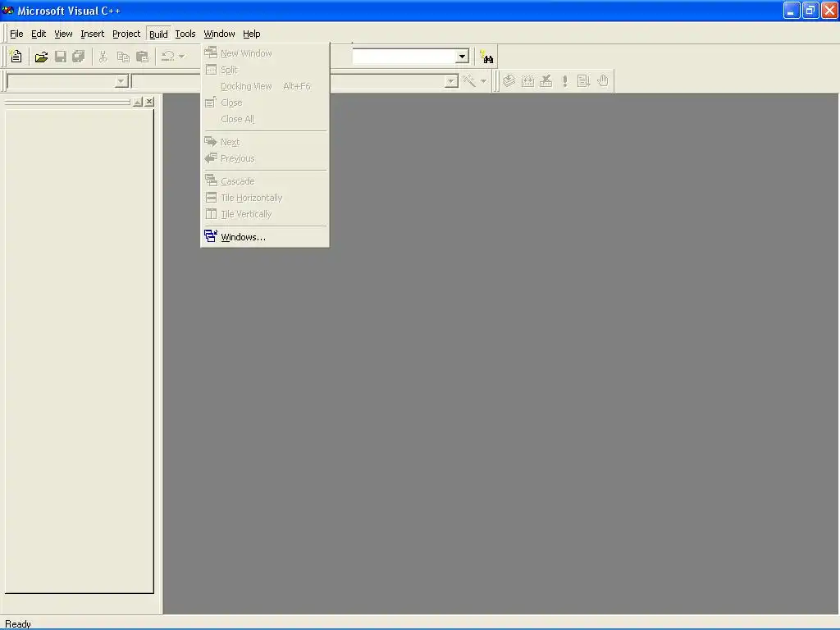Click the Stop Build toolbar icon
This screenshot has height=630, width=840.
click(546, 81)
